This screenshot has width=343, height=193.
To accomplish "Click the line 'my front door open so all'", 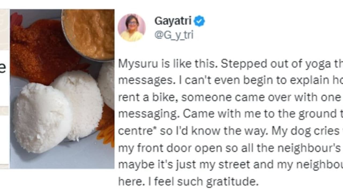I will [230, 148].
